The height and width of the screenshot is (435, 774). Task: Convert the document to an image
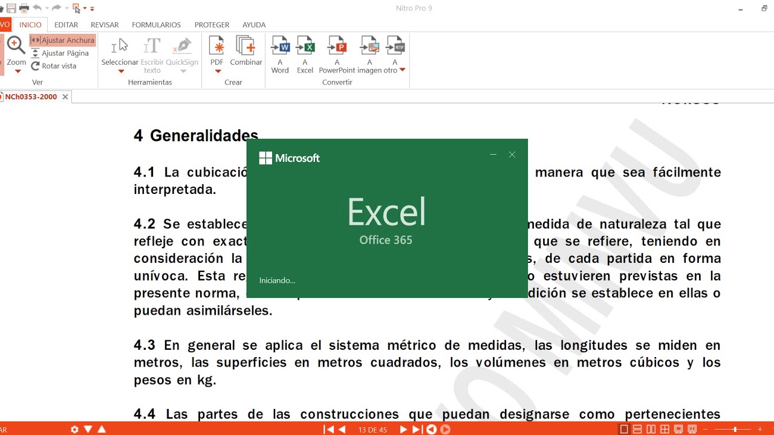point(369,54)
